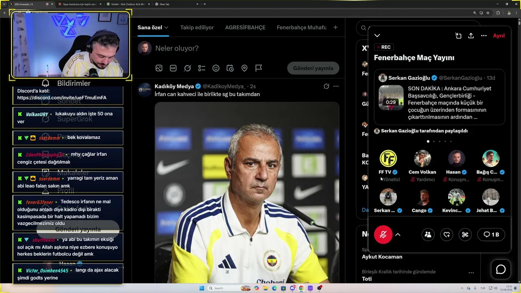Open Grok enhance icon in composer
The width and height of the screenshot is (521, 293).
pos(187,68)
